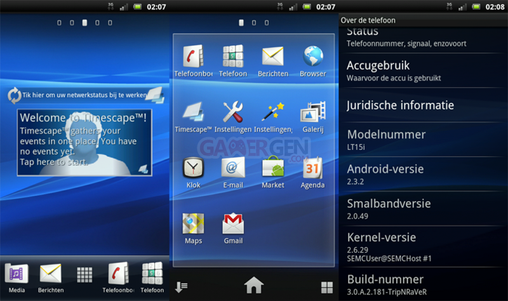This screenshot has height=301, width=508.
Task: Open Telefoon dialer in app drawer
Action: 233,61
